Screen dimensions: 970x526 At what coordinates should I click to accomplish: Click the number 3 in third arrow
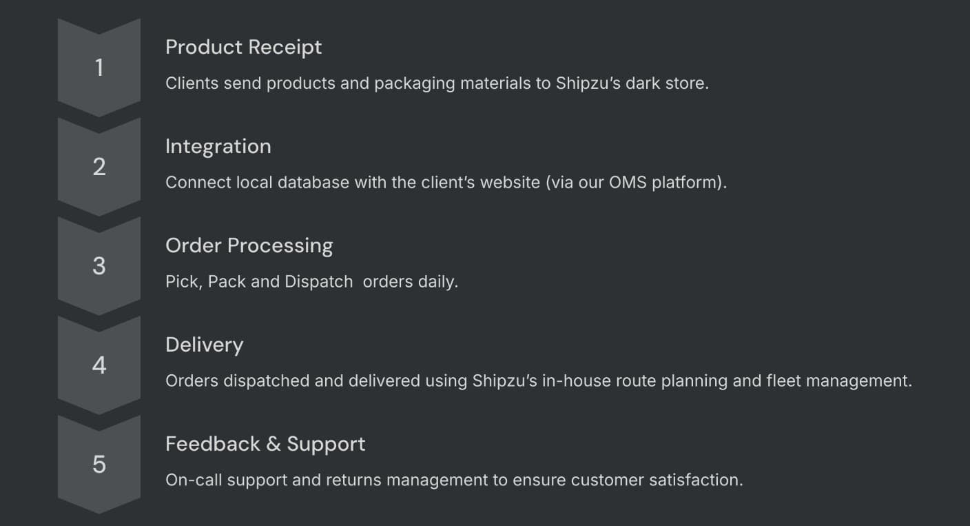coord(99,266)
